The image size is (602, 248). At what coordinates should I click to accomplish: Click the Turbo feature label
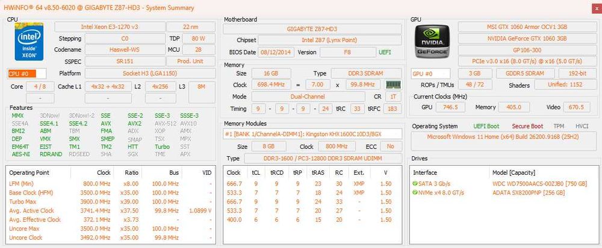click(162, 147)
